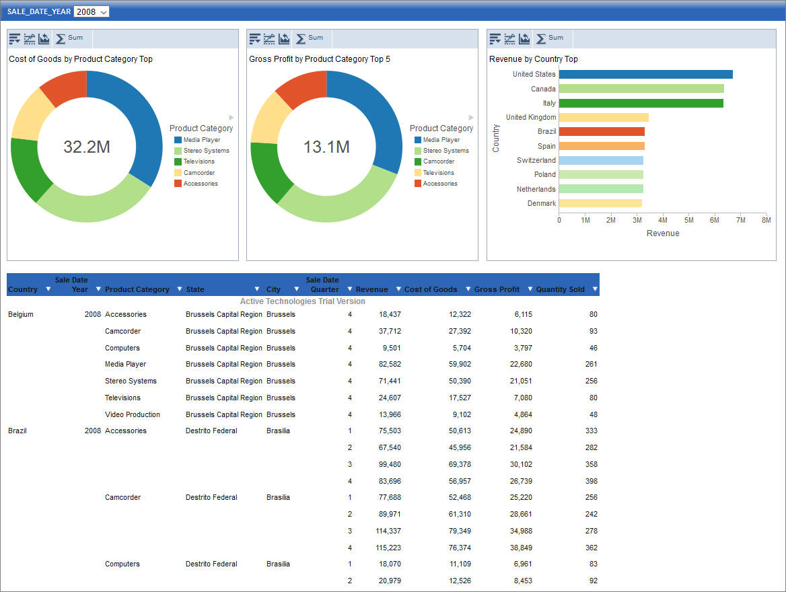Click the United States bar in Revenue chart
Image resolution: width=786 pixels, height=592 pixels.
tap(646, 74)
